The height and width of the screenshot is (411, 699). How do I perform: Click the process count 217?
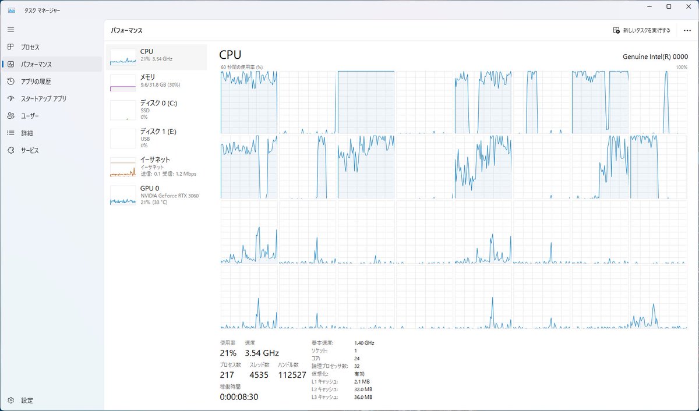227,375
